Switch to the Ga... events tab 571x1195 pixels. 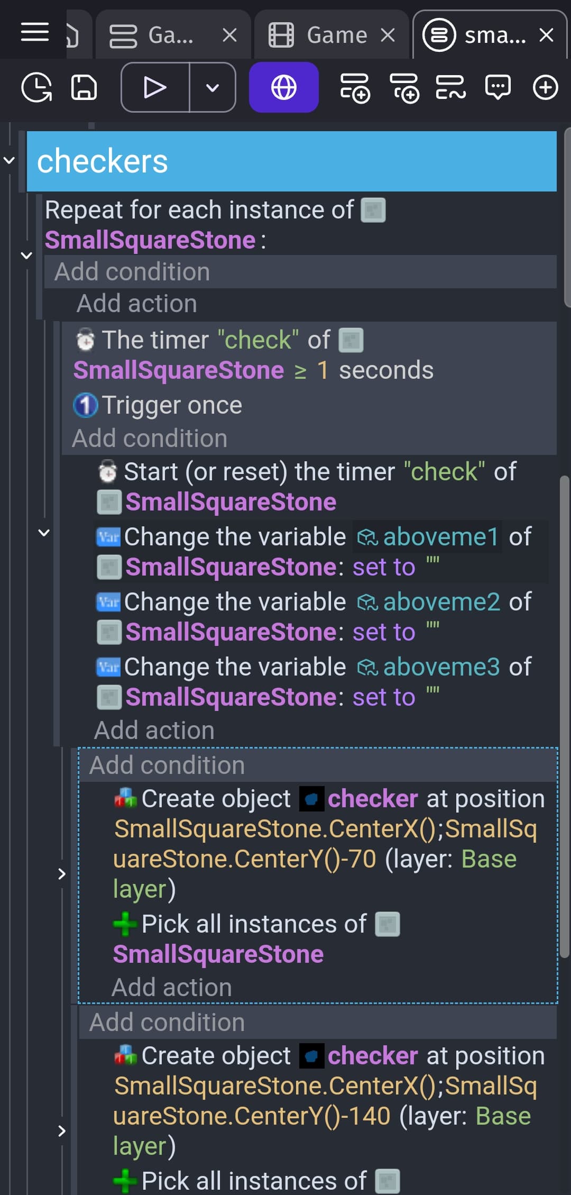point(173,35)
